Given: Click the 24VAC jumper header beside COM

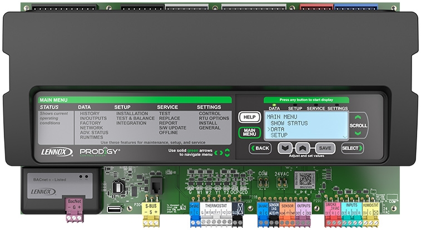Looking at the screenshot, I should [x=281, y=183].
